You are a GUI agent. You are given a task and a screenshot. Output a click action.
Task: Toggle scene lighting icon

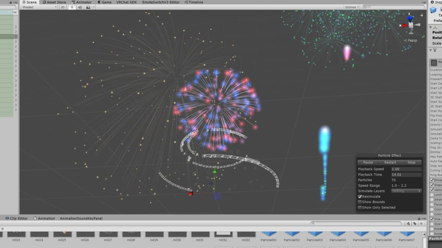tap(72, 7)
